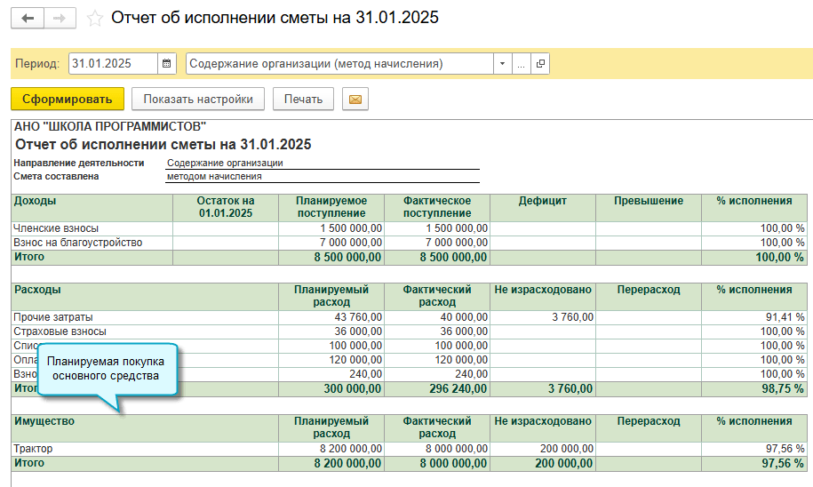Viewport: 813px width, 487px height.
Task: Send the report by email envelope icon
Action: click(x=355, y=99)
